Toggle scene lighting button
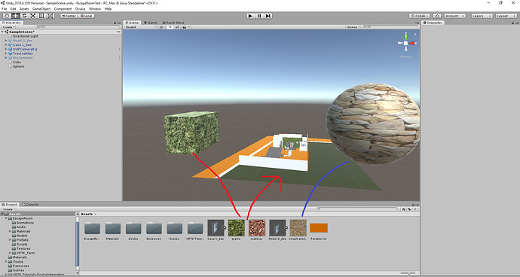The height and width of the screenshot is (277, 520). [170, 27]
